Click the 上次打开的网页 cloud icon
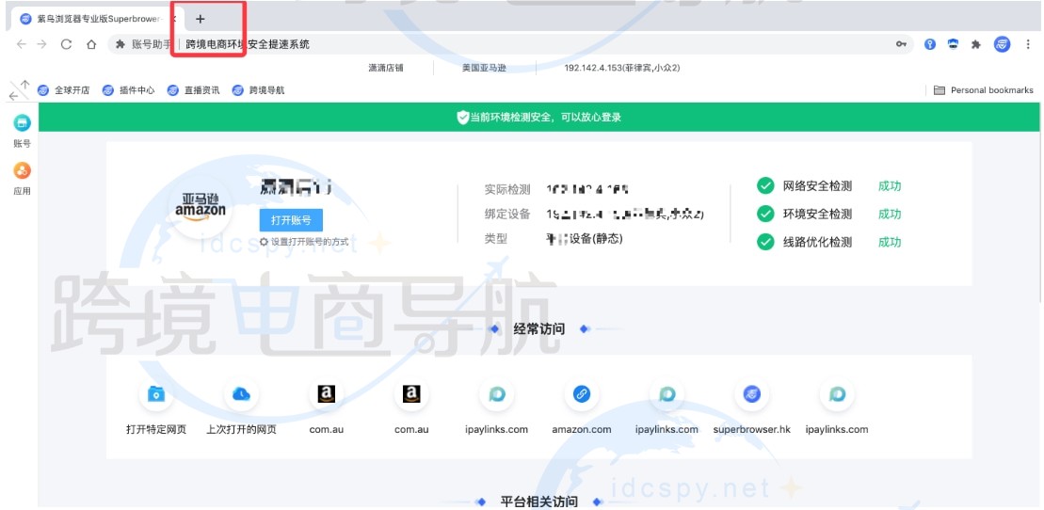 [x=241, y=395]
